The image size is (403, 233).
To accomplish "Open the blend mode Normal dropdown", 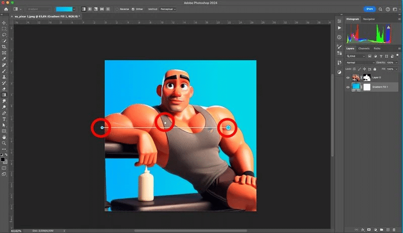I will click(360, 62).
